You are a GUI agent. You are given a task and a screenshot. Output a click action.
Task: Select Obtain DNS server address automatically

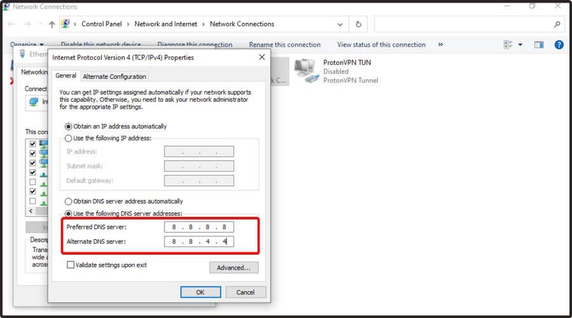click(69, 202)
